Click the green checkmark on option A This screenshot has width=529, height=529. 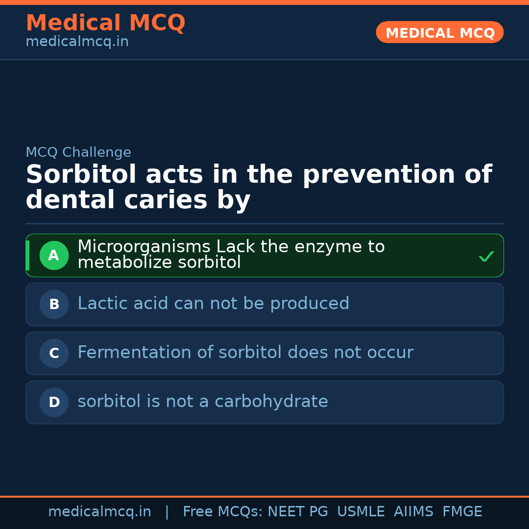[x=486, y=256]
